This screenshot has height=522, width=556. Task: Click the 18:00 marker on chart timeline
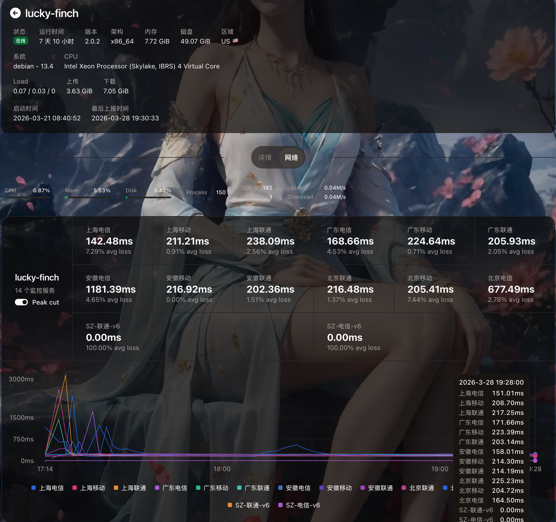(222, 468)
